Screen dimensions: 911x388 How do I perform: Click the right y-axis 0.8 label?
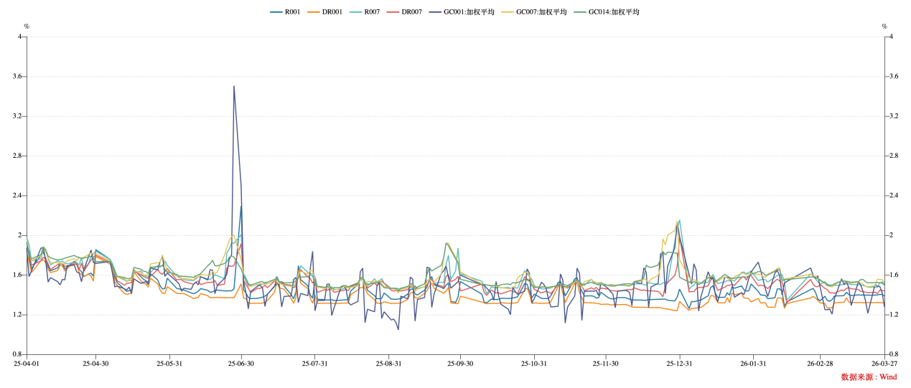[892, 354]
